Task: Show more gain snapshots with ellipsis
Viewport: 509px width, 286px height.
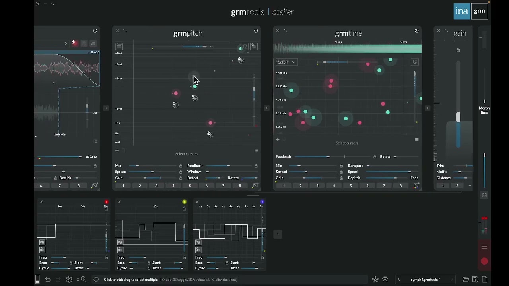Action: (470, 186)
